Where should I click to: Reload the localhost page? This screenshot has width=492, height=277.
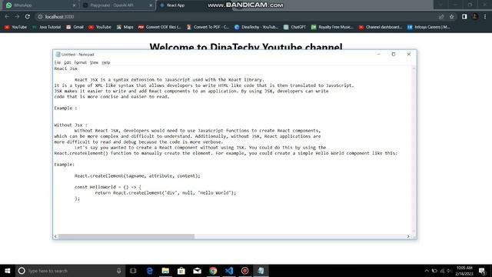pos(28,17)
